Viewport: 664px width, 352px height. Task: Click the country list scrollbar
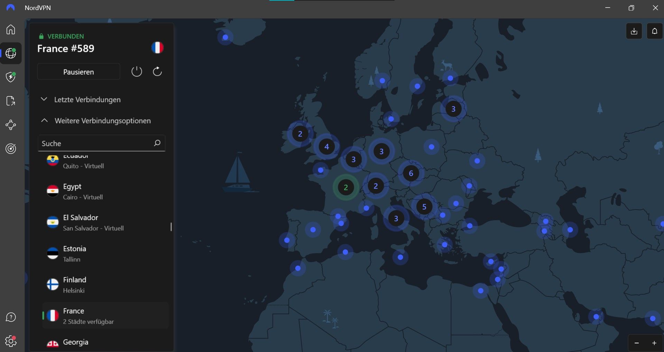click(171, 227)
